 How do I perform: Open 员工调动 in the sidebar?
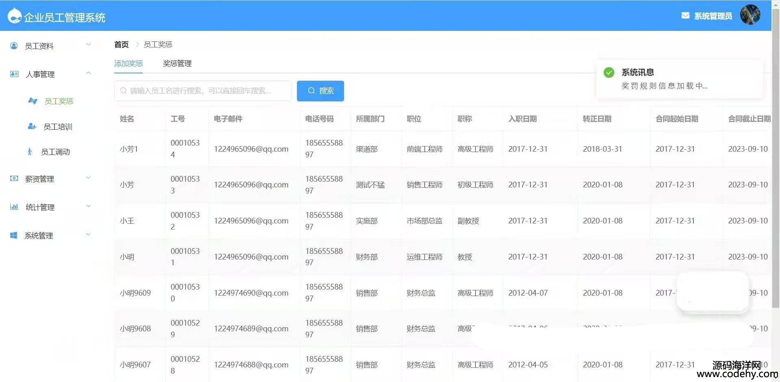coord(55,152)
